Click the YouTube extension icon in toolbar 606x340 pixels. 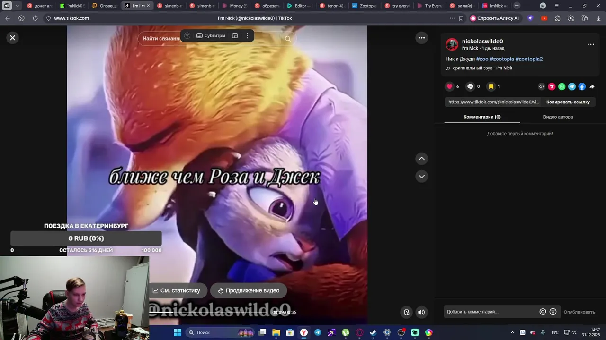click(544, 18)
